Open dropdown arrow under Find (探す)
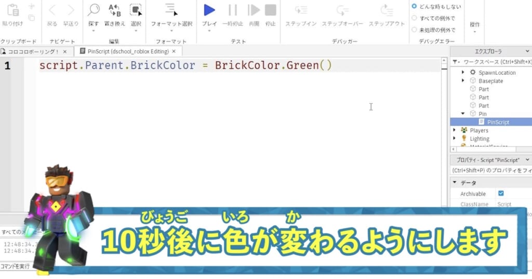Viewport: 532px width, 279px height. point(94,31)
